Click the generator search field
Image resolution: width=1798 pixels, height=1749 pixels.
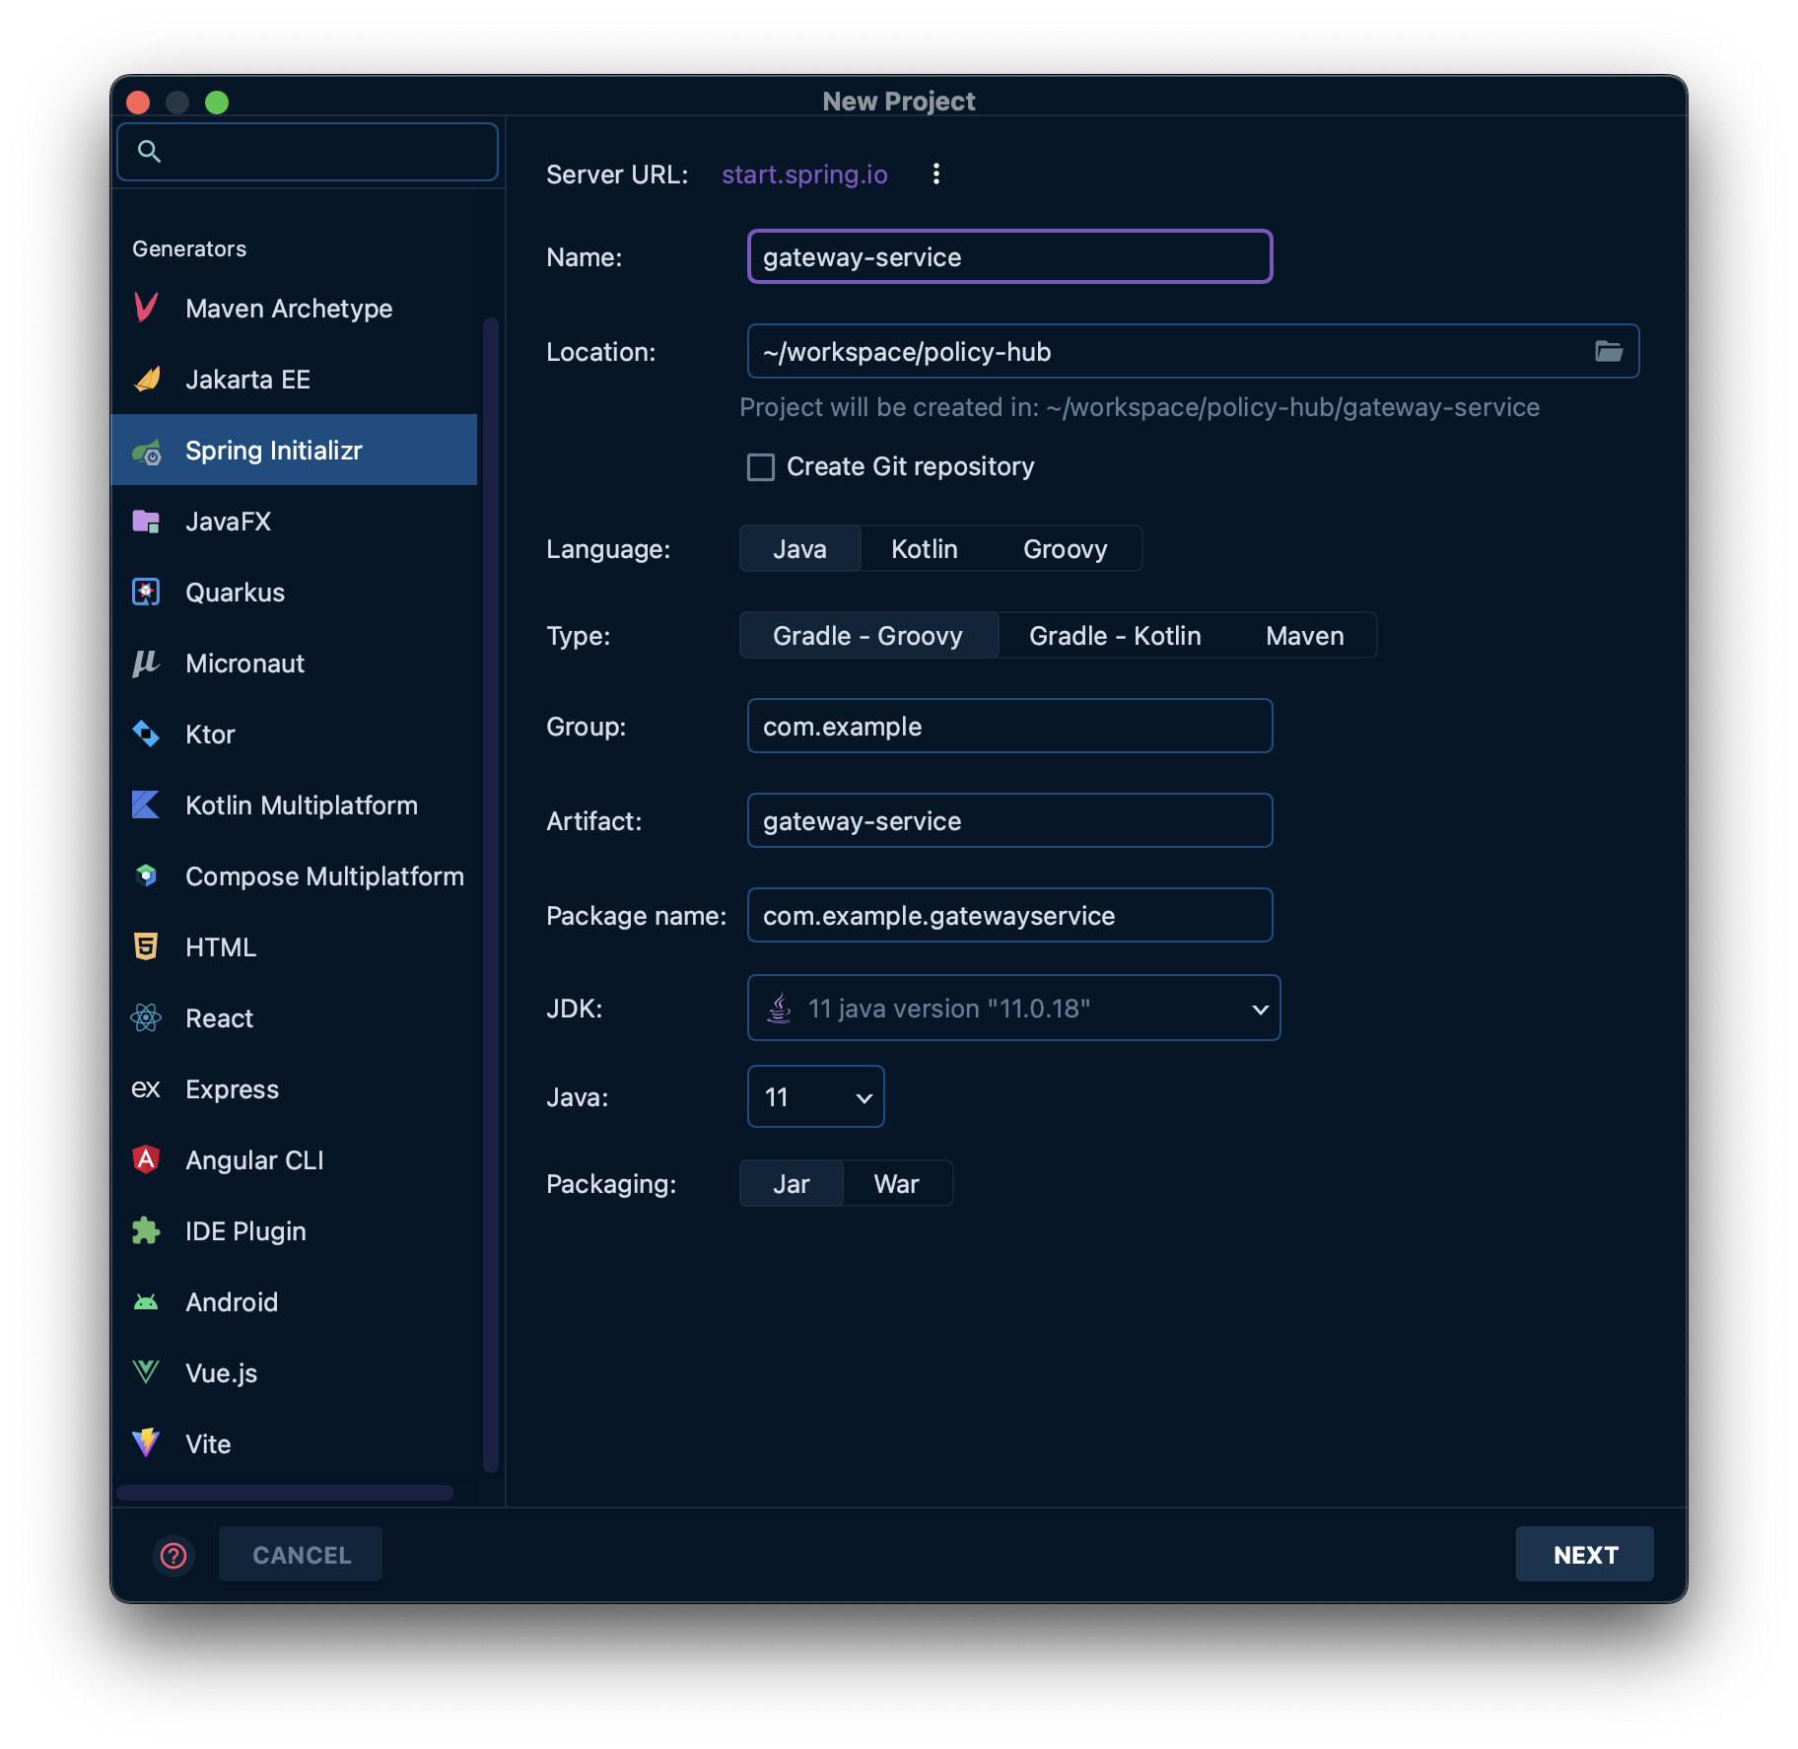tap(308, 152)
